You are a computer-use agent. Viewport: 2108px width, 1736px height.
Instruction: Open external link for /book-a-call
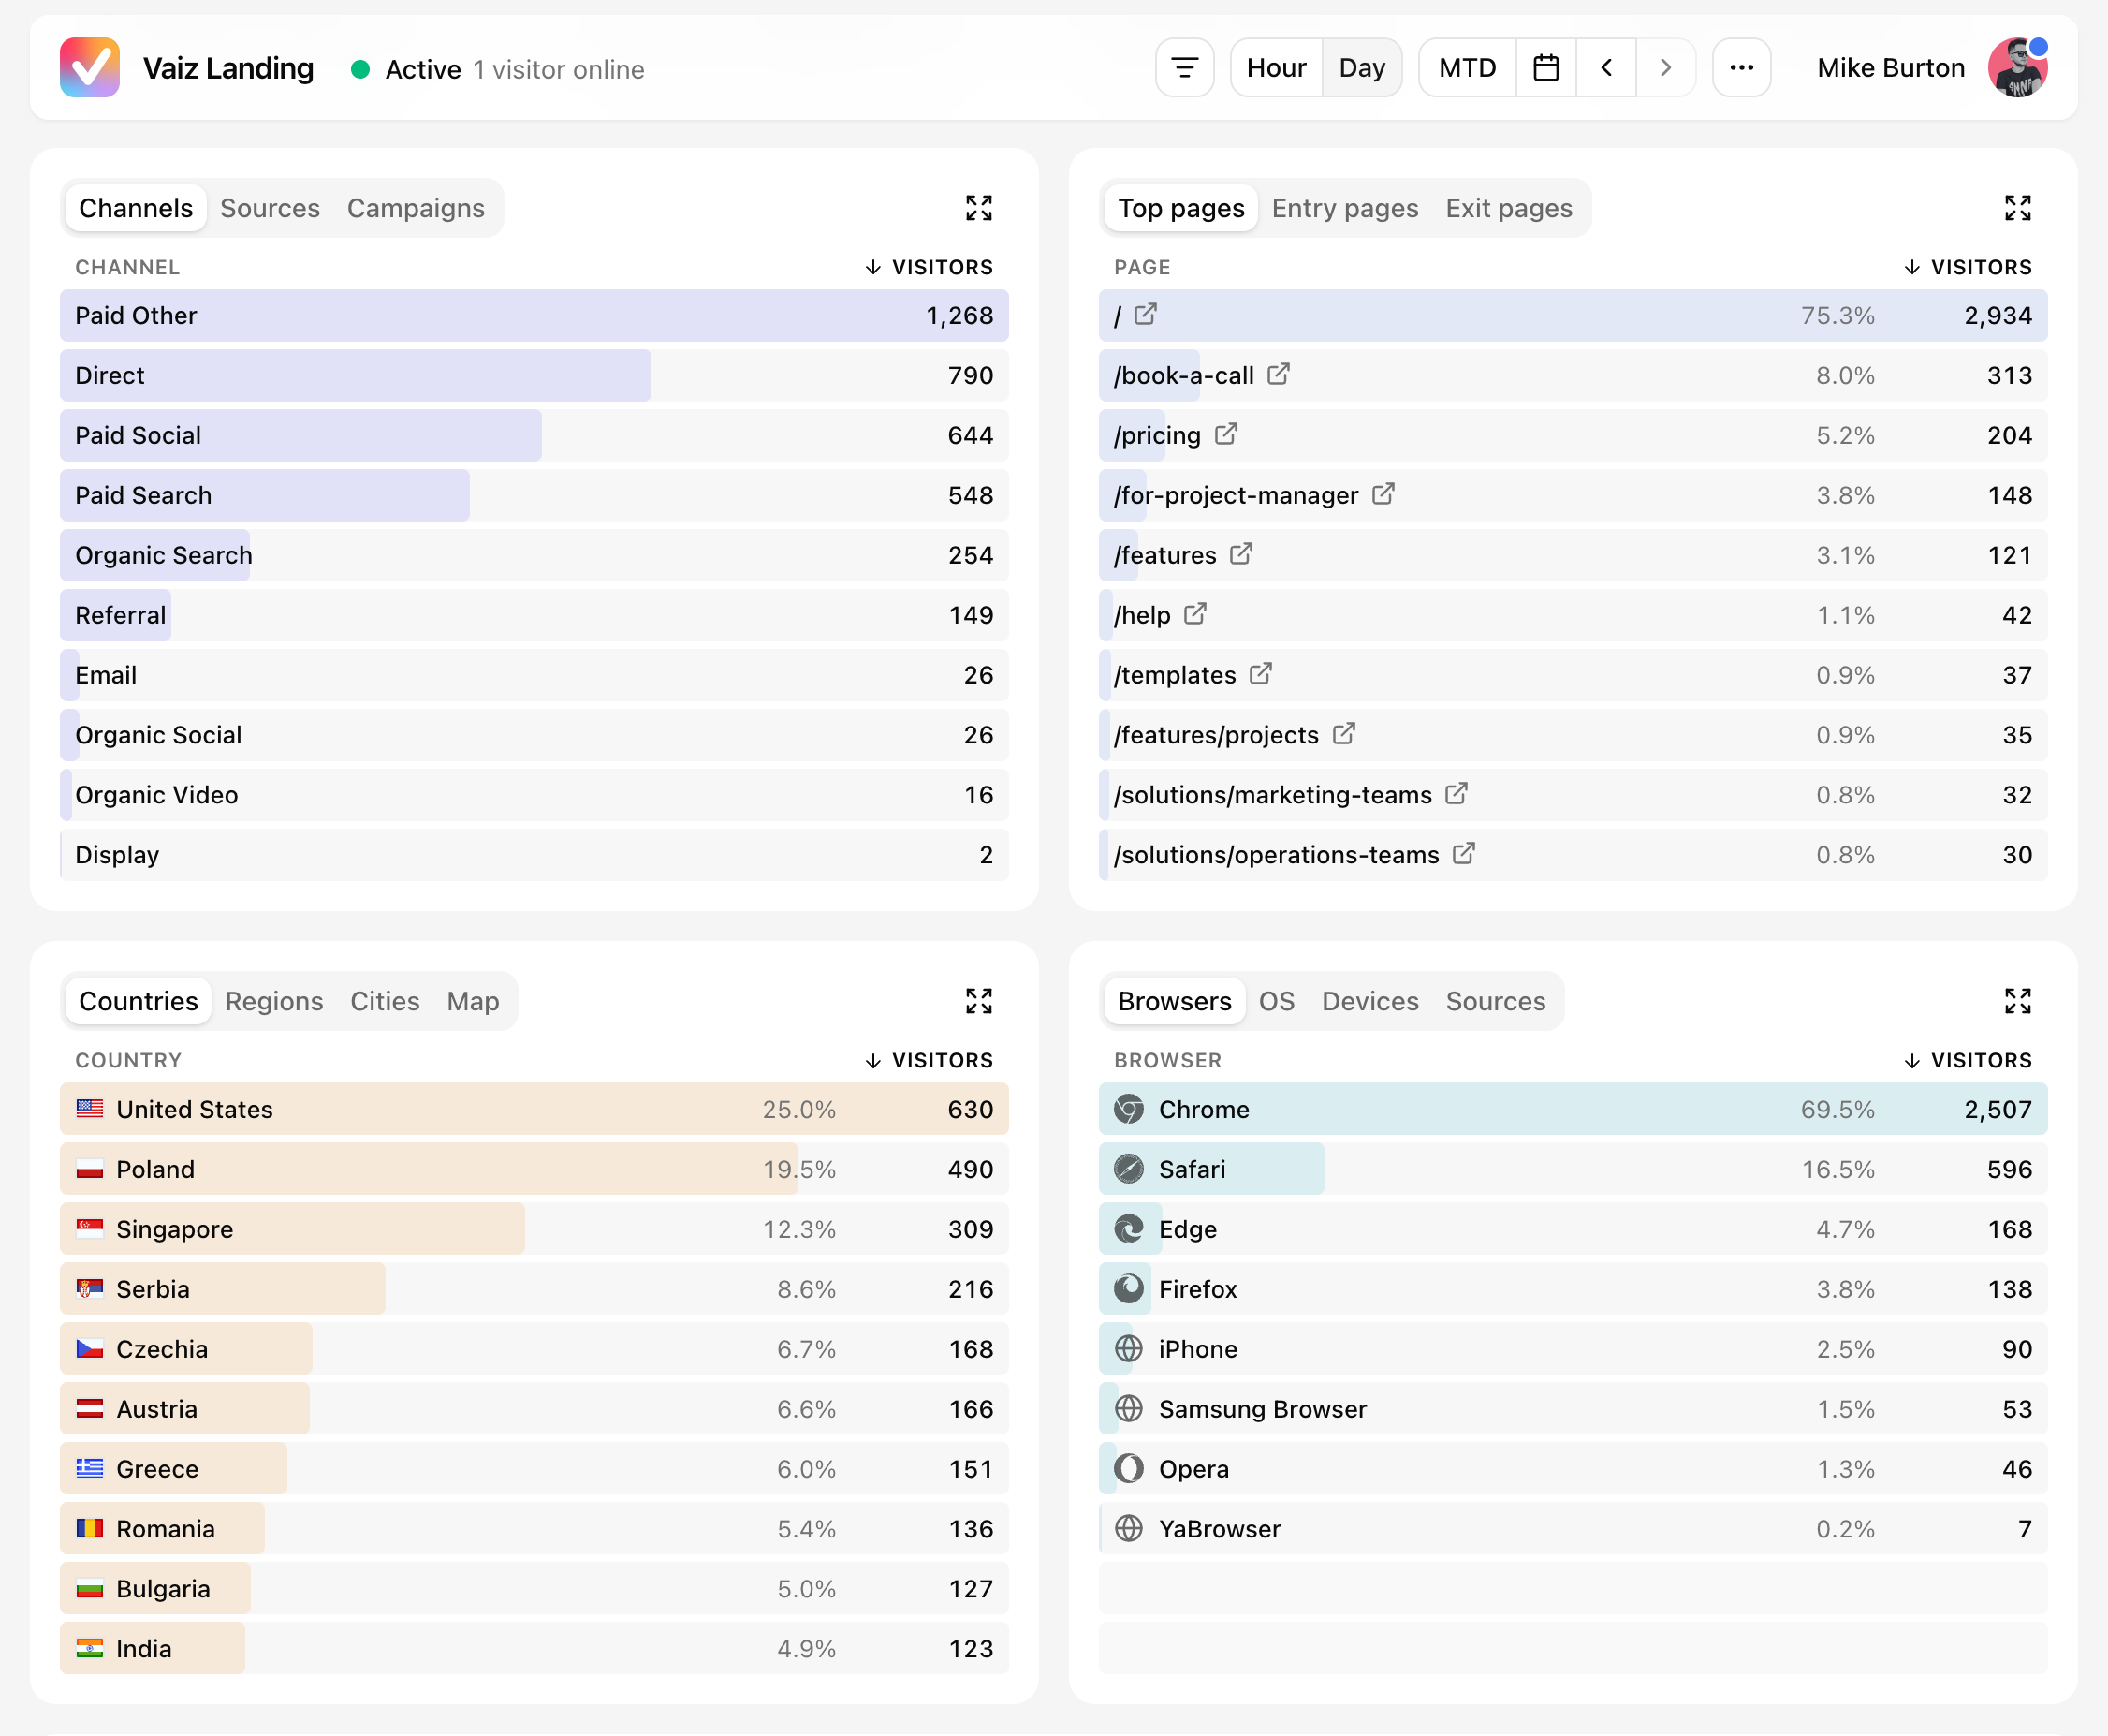pyautogui.click(x=1279, y=374)
